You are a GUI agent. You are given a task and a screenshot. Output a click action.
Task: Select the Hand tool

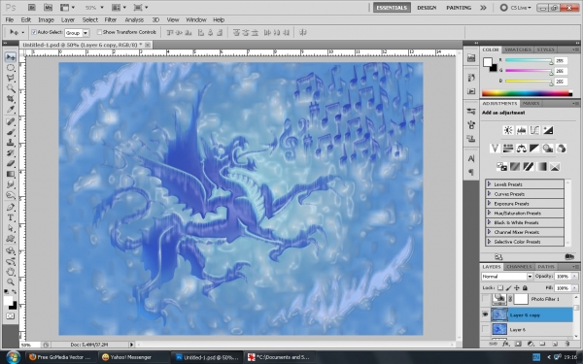point(11,272)
